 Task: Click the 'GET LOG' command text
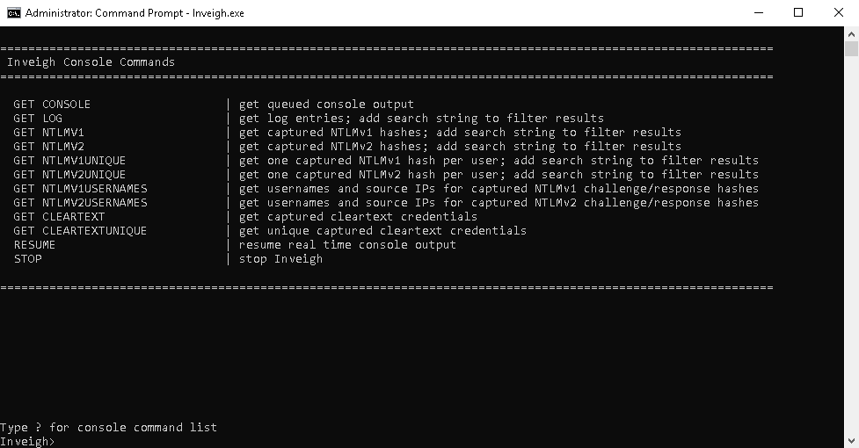tap(38, 119)
